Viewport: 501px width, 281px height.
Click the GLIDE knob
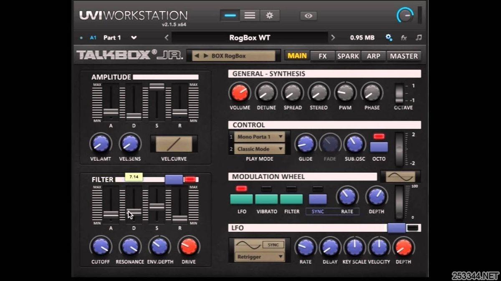pyautogui.click(x=306, y=144)
